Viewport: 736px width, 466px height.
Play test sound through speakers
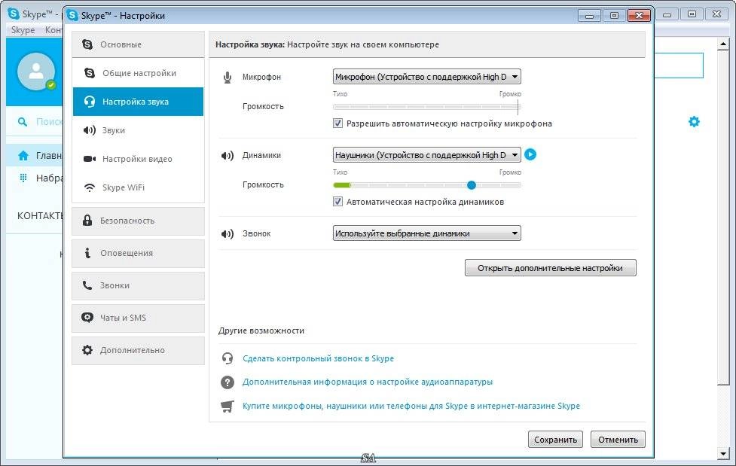(x=530, y=154)
